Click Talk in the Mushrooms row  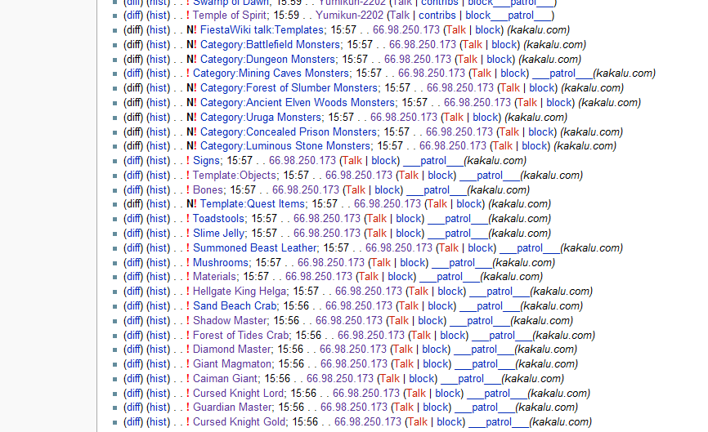tap(381, 263)
